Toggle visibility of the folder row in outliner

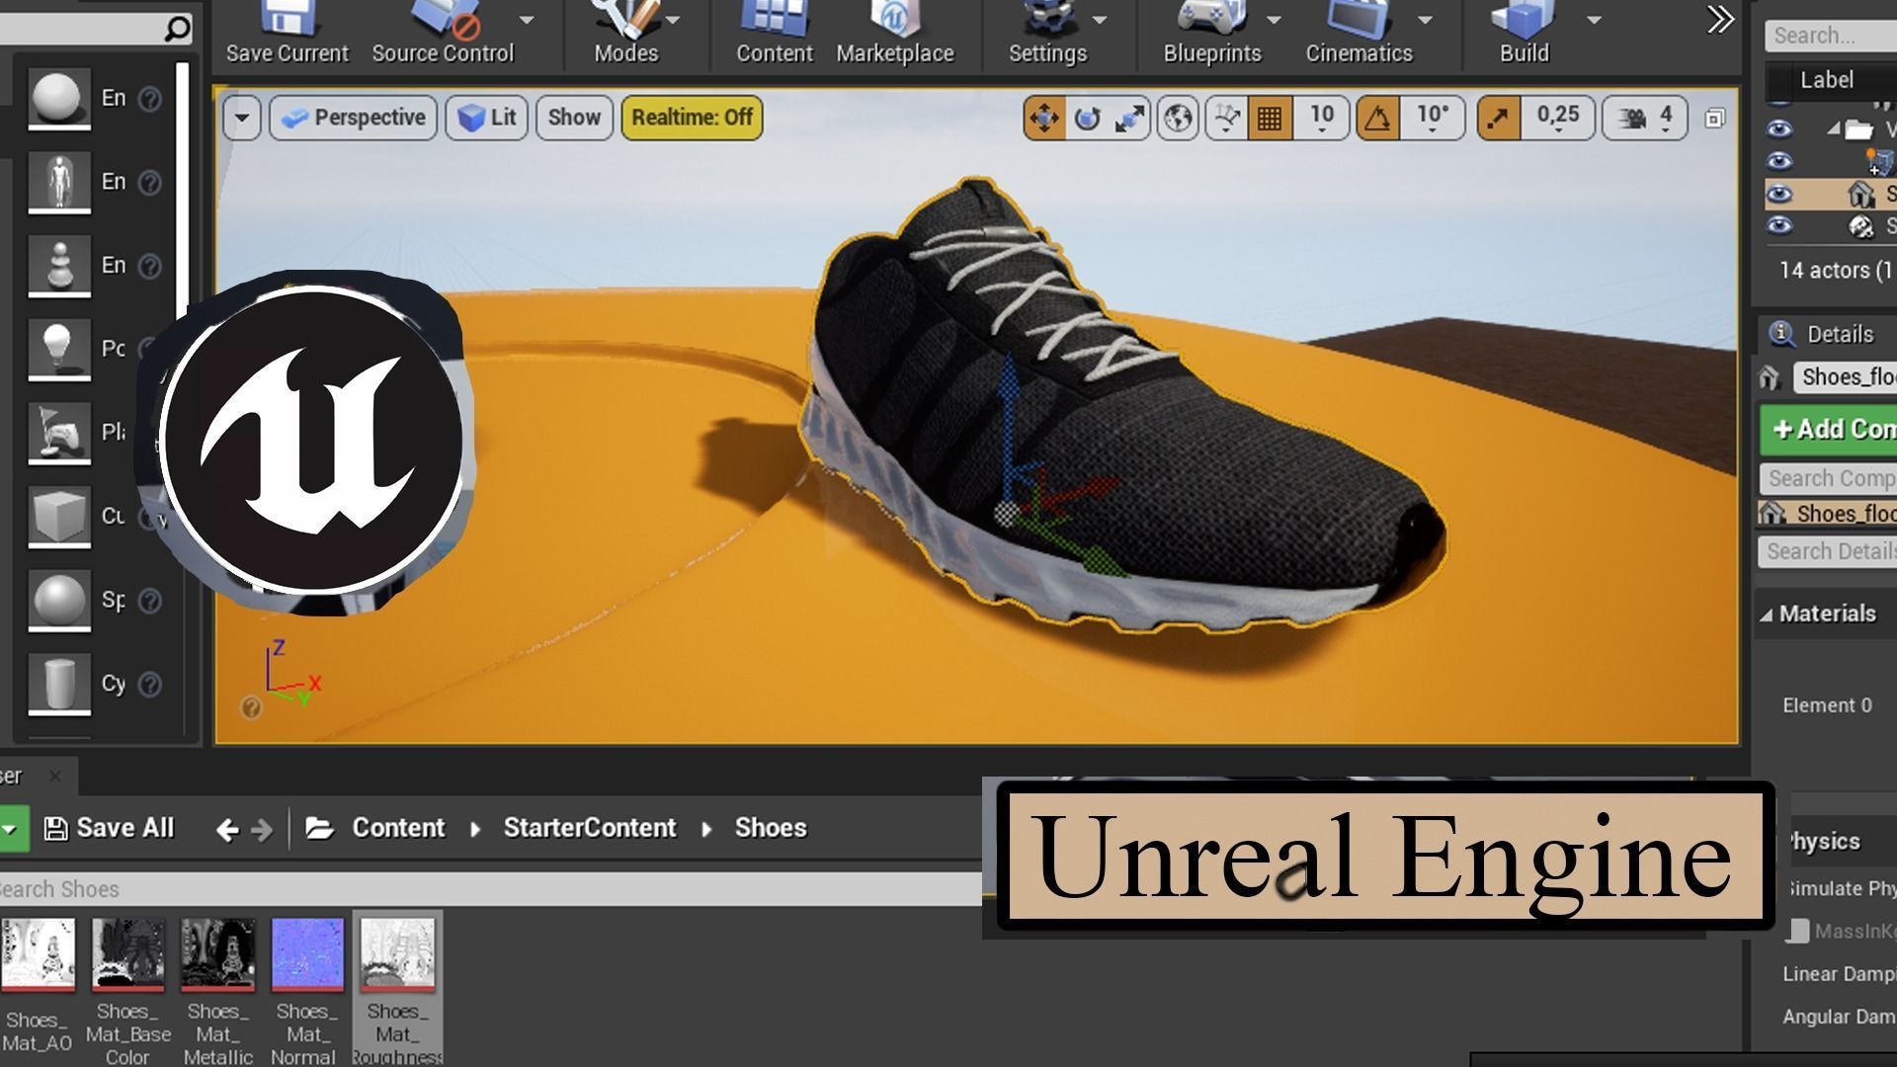[1779, 128]
